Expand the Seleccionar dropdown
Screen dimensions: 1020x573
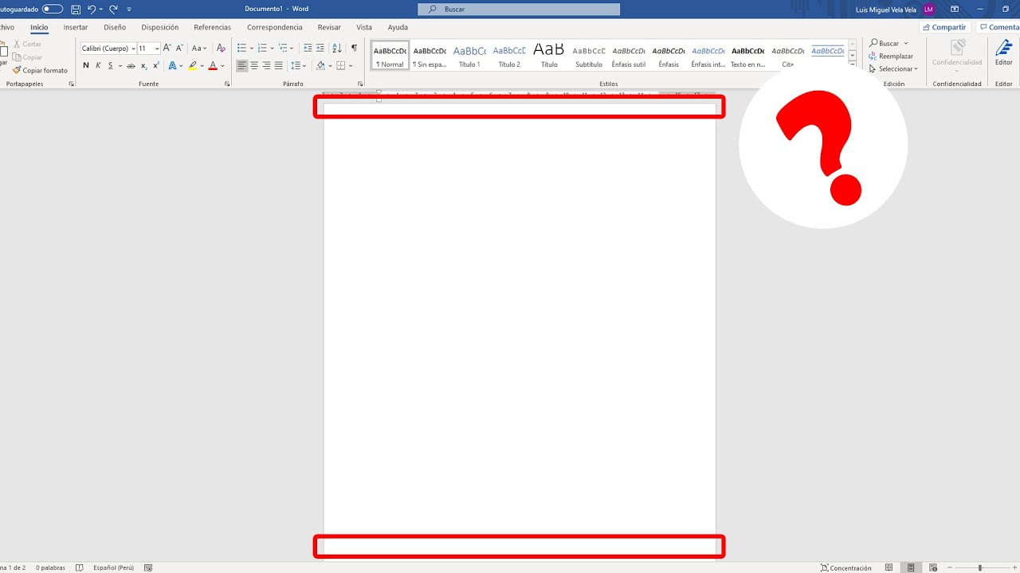click(893, 68)
